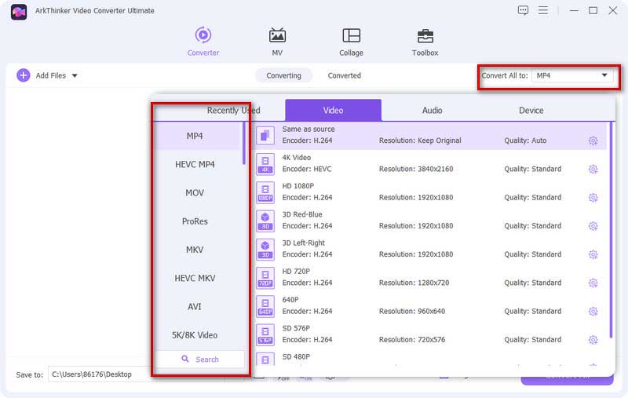Open settings gear for Same as source

(x=593, y=141)
